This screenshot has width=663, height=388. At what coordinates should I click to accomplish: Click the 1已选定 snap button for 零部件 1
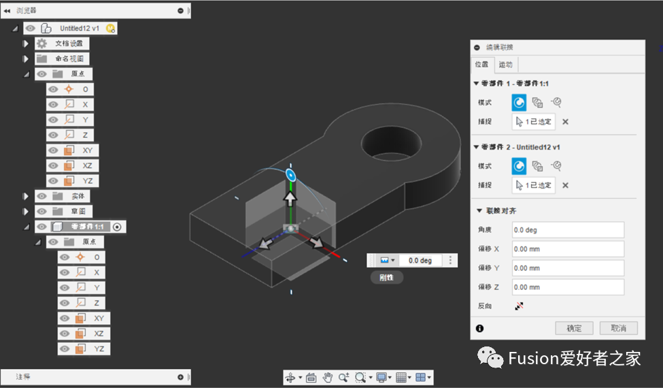click(534, 122)
